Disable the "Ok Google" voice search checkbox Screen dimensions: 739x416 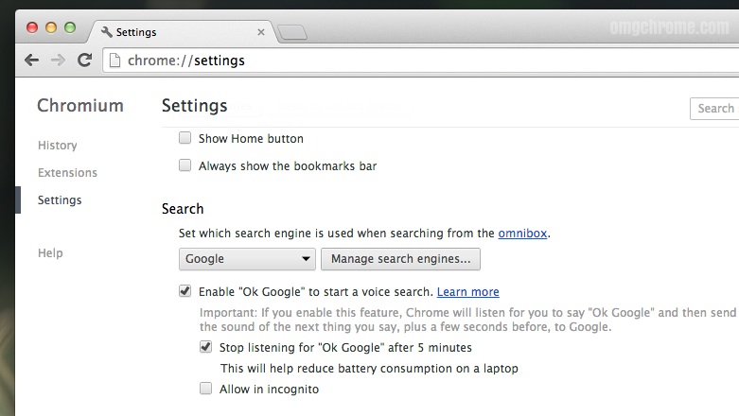tap(185, 291)
